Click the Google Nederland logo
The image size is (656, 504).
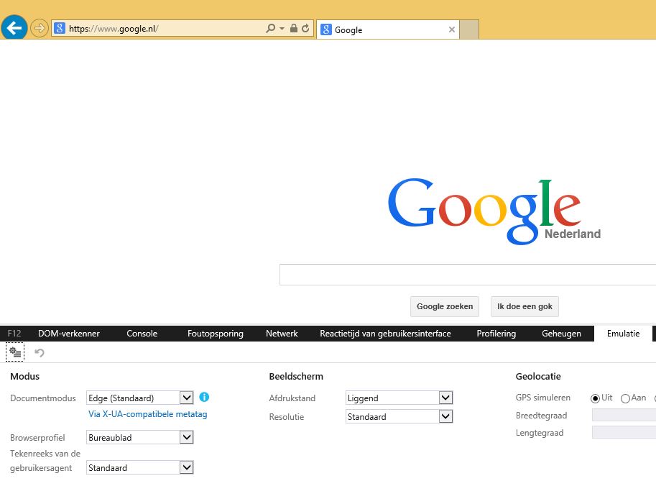(494, 211)
